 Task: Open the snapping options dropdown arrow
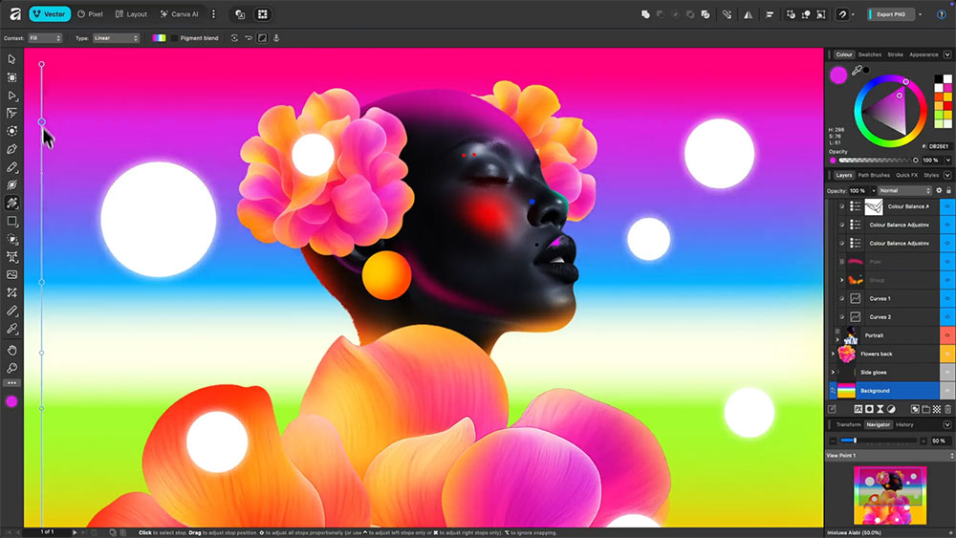point(853,14)
